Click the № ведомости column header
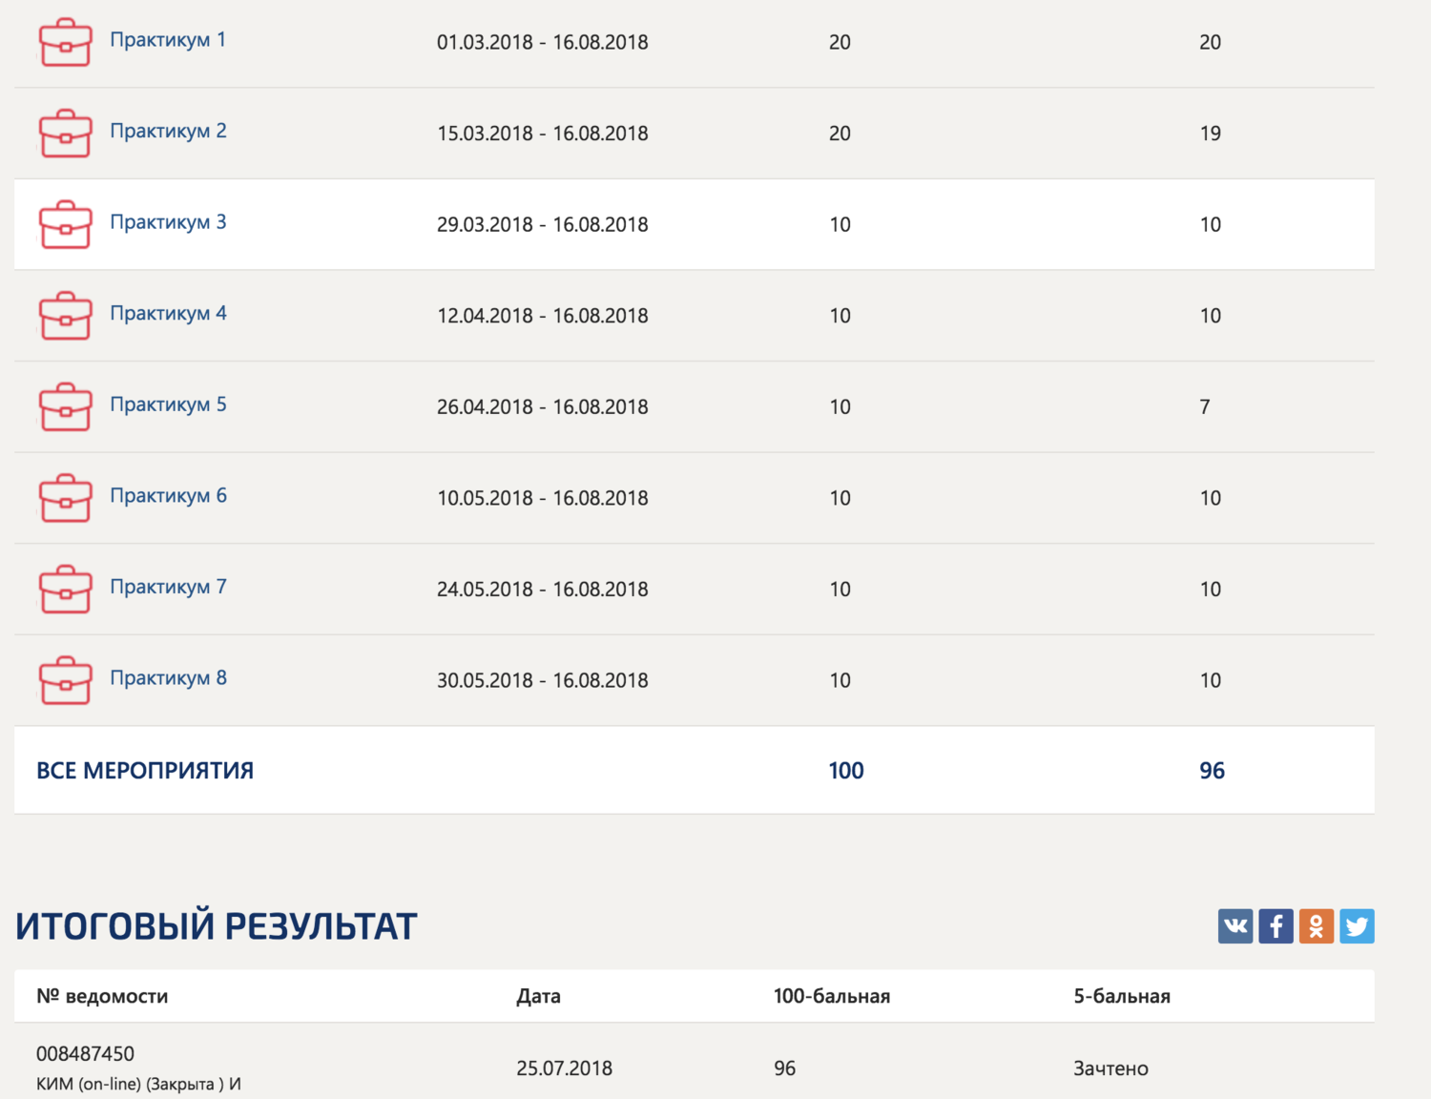Viewport: 1431px width, 1099px height. click(x=102, y=996)
